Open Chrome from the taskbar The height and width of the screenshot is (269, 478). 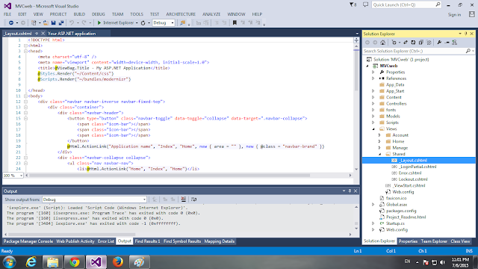(x=75, y=262)
